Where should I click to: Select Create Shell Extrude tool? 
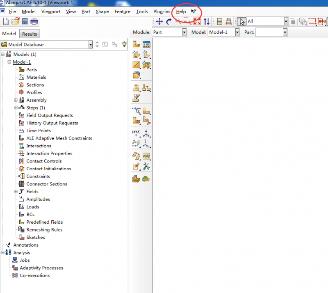tap(146, 55)
